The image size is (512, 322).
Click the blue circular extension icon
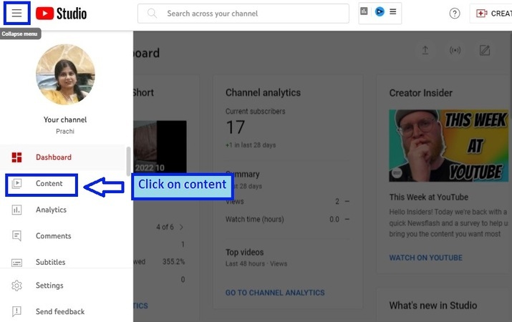[x=380, y=11]
